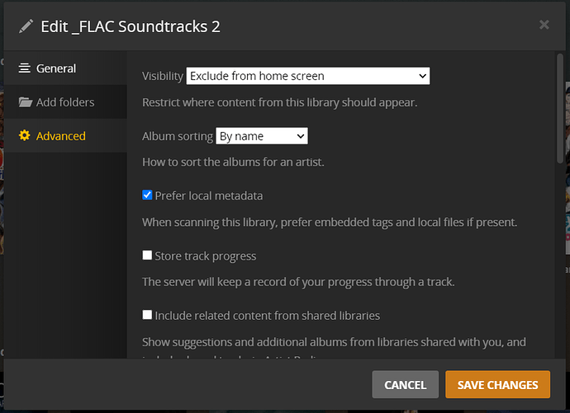
Task: Click the dialog title Edit _FLAC Soundtracks 2
Action: click(x=131, y=26)
